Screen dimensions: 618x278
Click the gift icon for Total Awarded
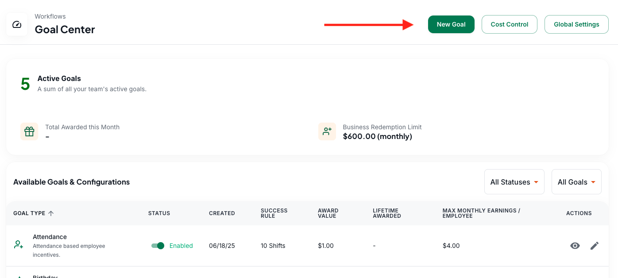point(29,131)
